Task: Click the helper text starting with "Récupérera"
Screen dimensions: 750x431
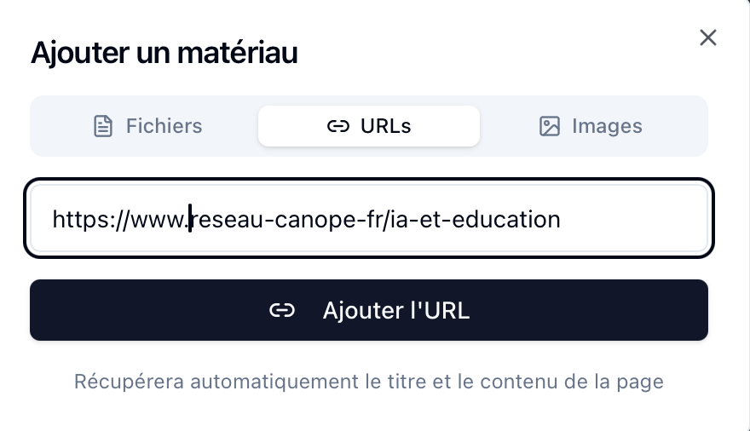Action: click(x=368, y=381)
